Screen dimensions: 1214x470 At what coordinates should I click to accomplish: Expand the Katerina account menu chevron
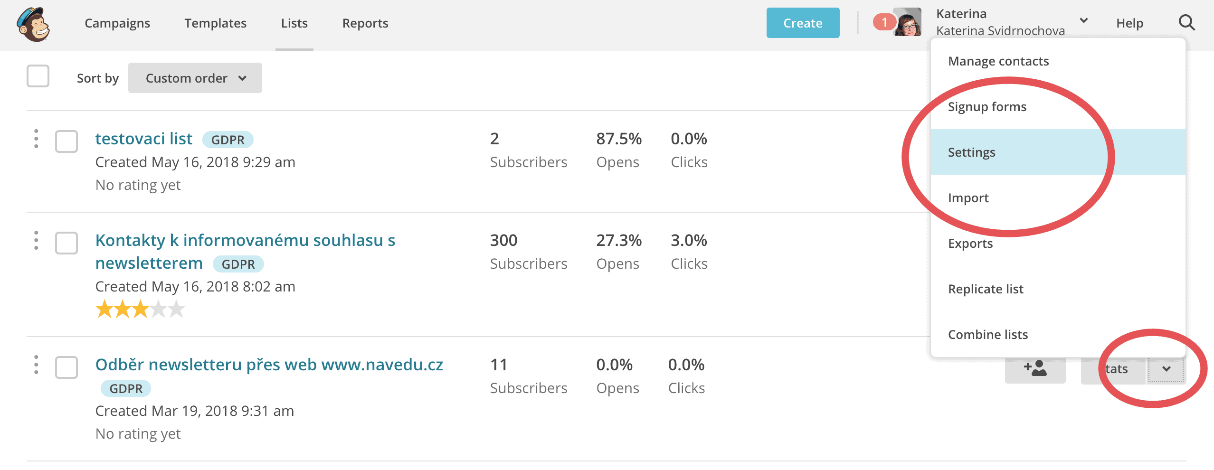point(1084,21)
